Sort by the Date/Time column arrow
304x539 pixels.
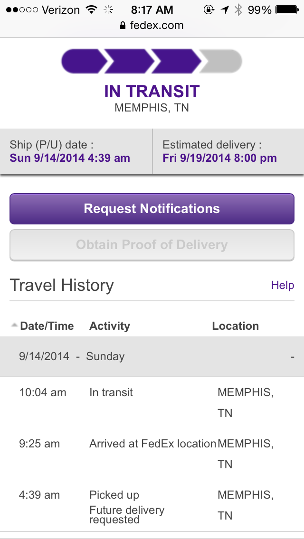14,325
